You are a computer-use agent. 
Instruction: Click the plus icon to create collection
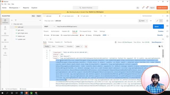(x=12, y=20)
